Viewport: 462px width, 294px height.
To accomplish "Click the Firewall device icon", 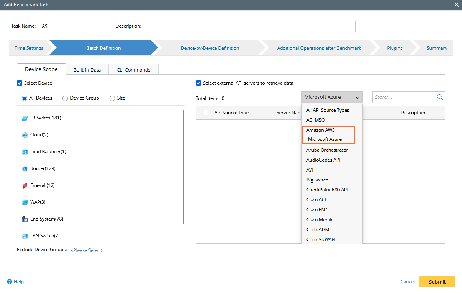I will (25, 185).
